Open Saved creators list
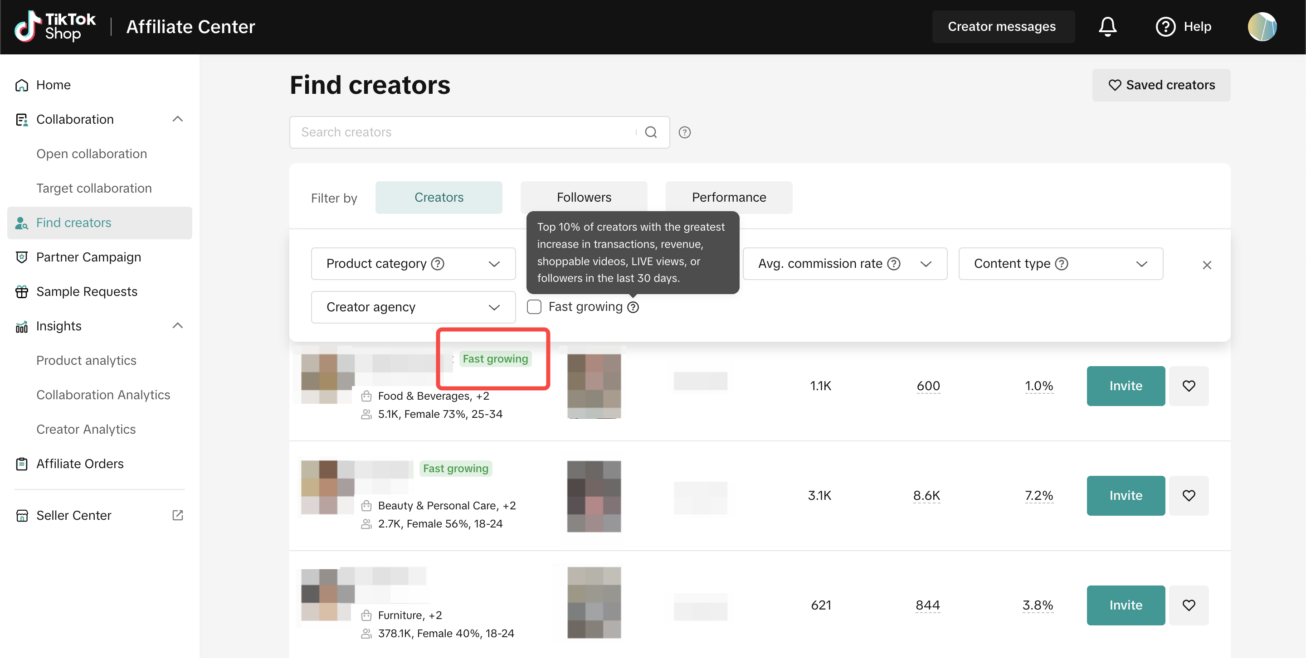Viewport: 1306px width, 658px height. pyautogui.click(x=1161, y=85)
